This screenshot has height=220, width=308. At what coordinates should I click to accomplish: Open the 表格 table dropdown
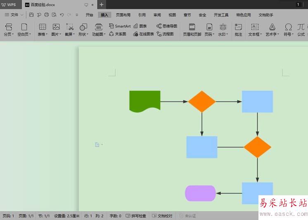pos(43,34)
